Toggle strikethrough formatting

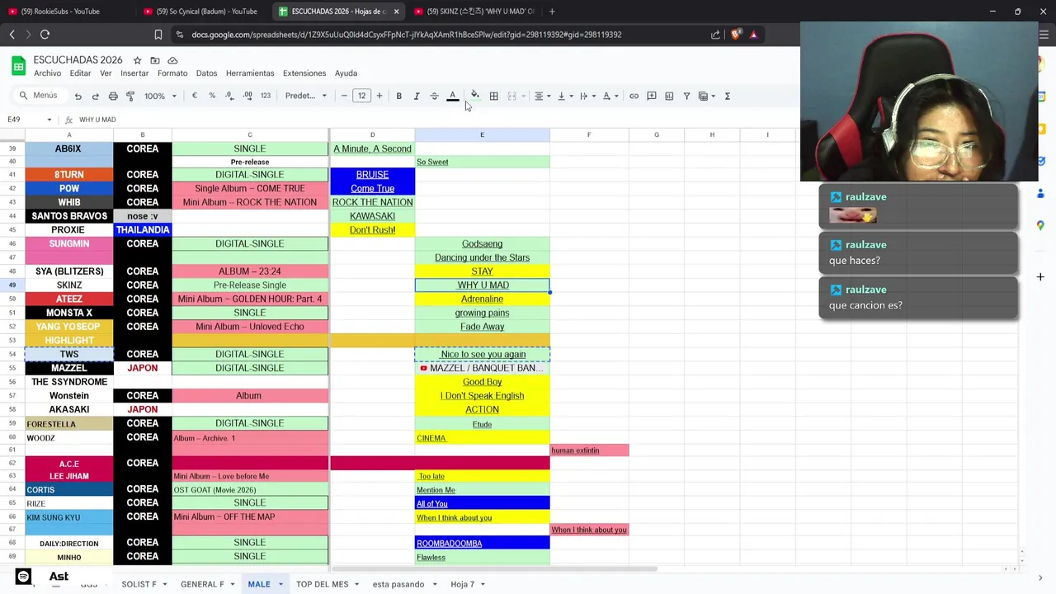(434, 96)
